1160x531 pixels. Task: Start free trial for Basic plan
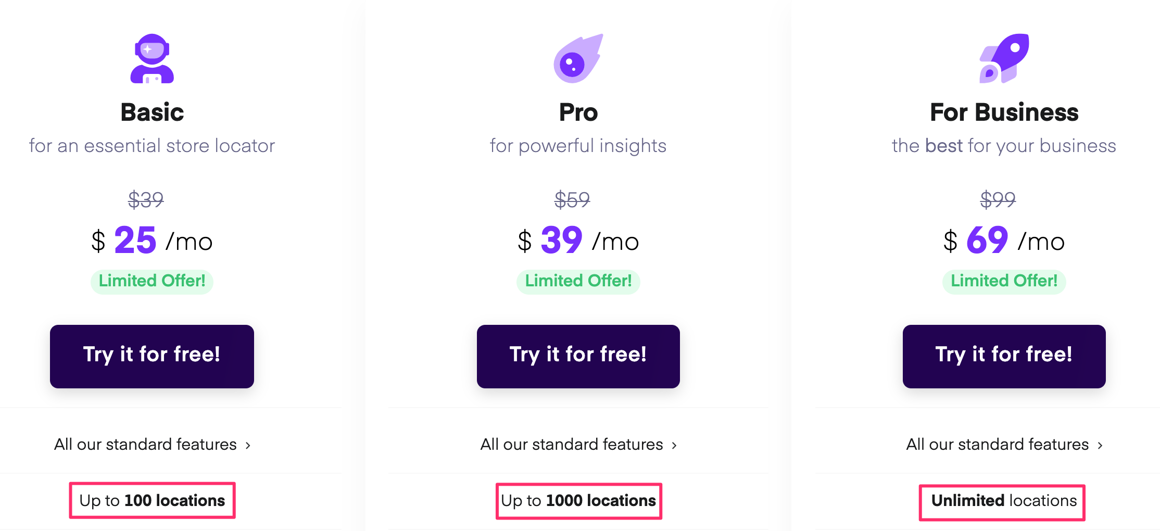152,356
